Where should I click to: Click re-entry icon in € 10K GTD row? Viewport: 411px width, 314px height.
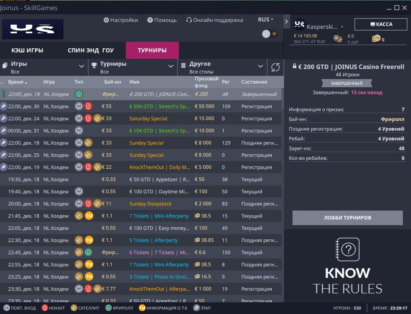(79, 131)
